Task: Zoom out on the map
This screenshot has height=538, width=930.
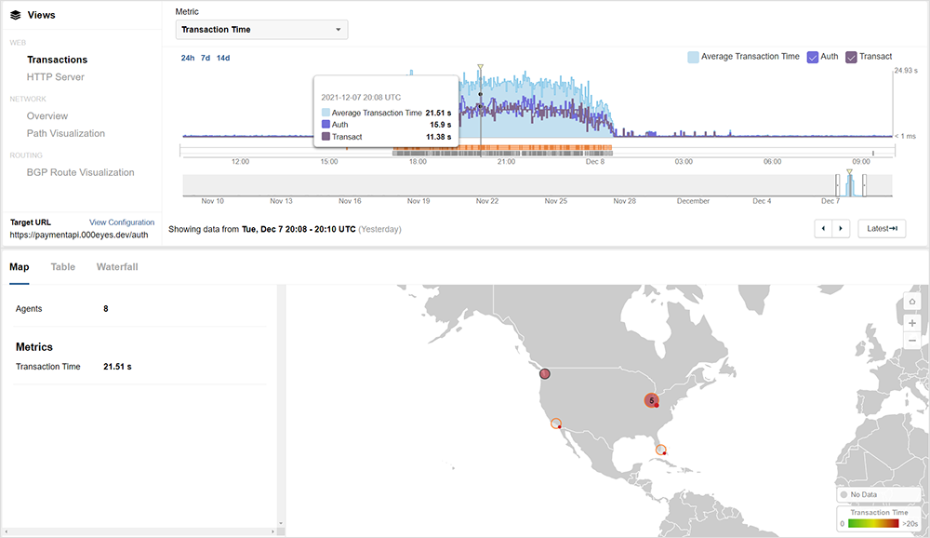Action: [x=912, y=342]
